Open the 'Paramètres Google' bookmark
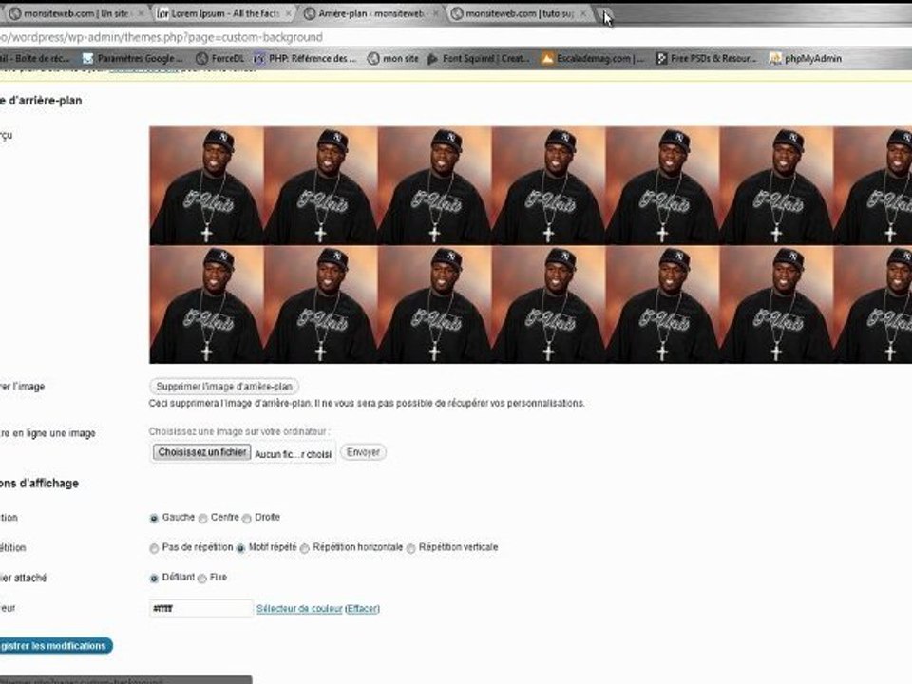The image size is (912, 684). coord(133,58)
